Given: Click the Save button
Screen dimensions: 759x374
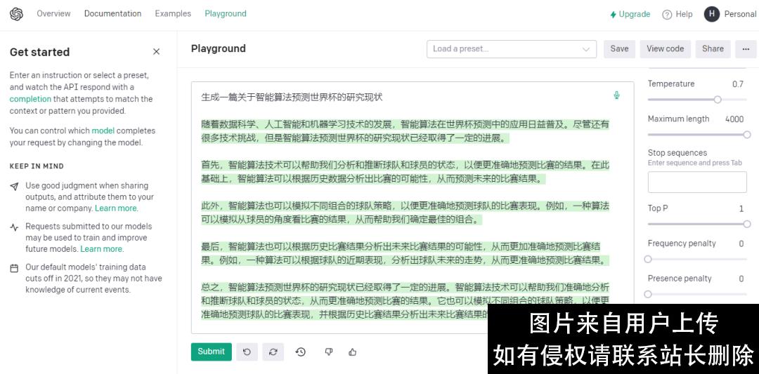Looking at the screenshot, I should click(x=619, y=49).
